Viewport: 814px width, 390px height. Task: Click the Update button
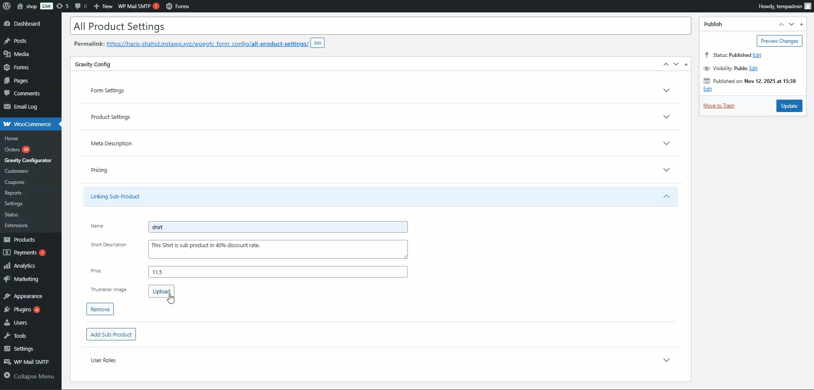coord(789,106)
